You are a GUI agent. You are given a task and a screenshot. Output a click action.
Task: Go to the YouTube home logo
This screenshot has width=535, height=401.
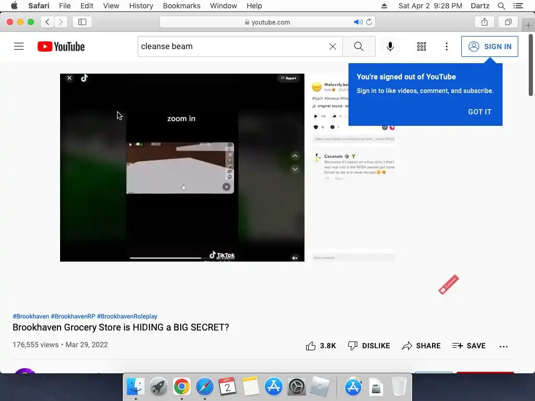tap(61, 46)
